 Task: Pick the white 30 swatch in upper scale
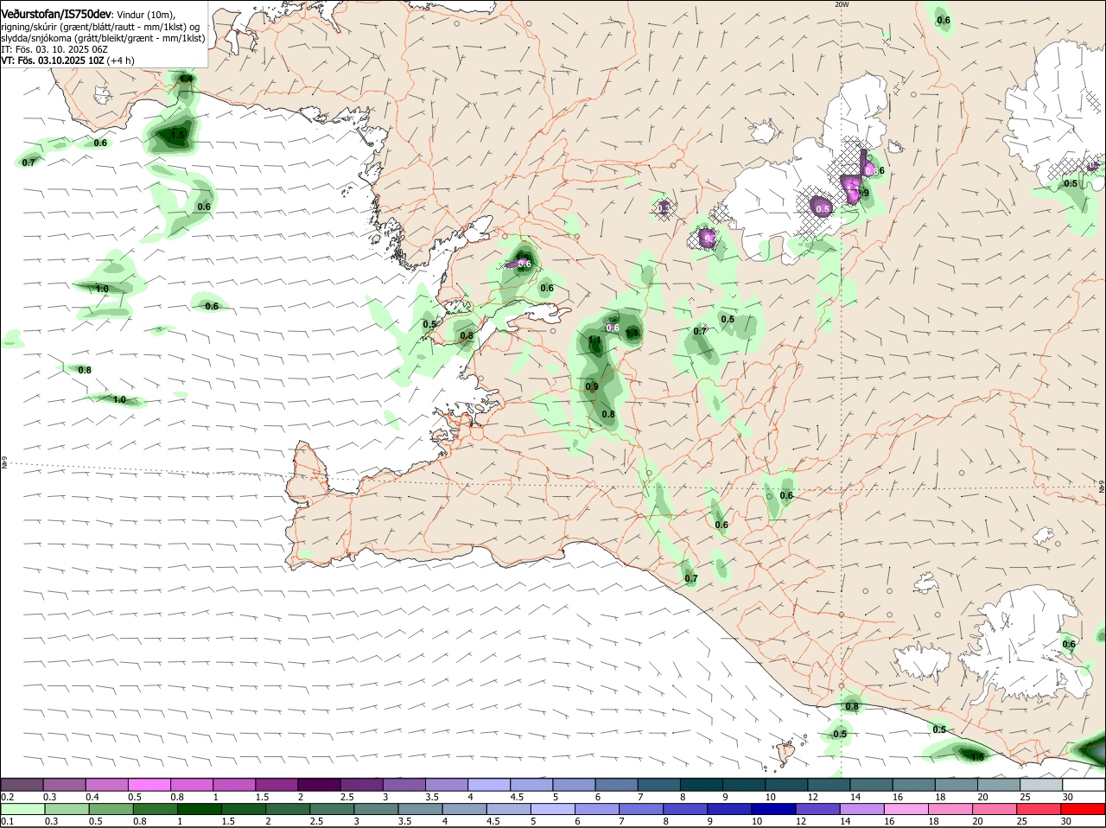(x=1083, y=784)
